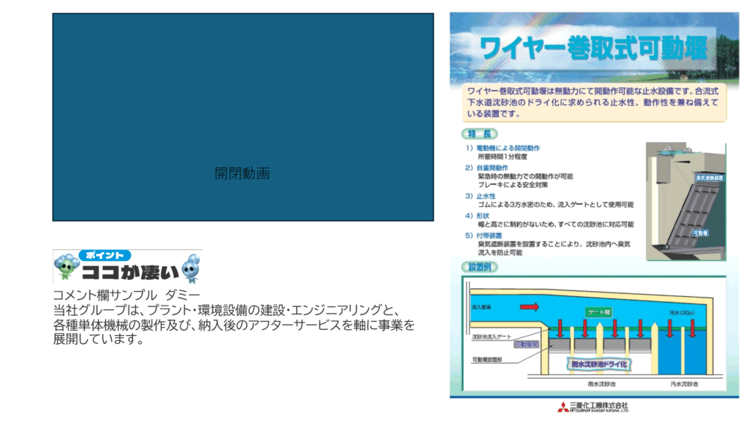
Task: Click the 可動堰 label in the 3D illustration
Action: 700,233
